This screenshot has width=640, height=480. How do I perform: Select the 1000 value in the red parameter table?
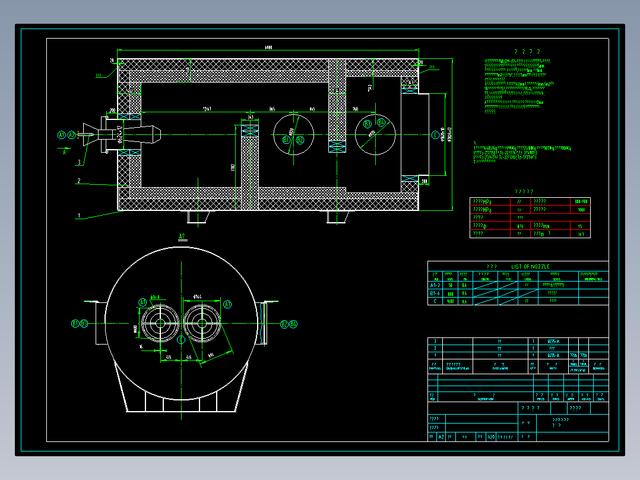pos(581,210)
